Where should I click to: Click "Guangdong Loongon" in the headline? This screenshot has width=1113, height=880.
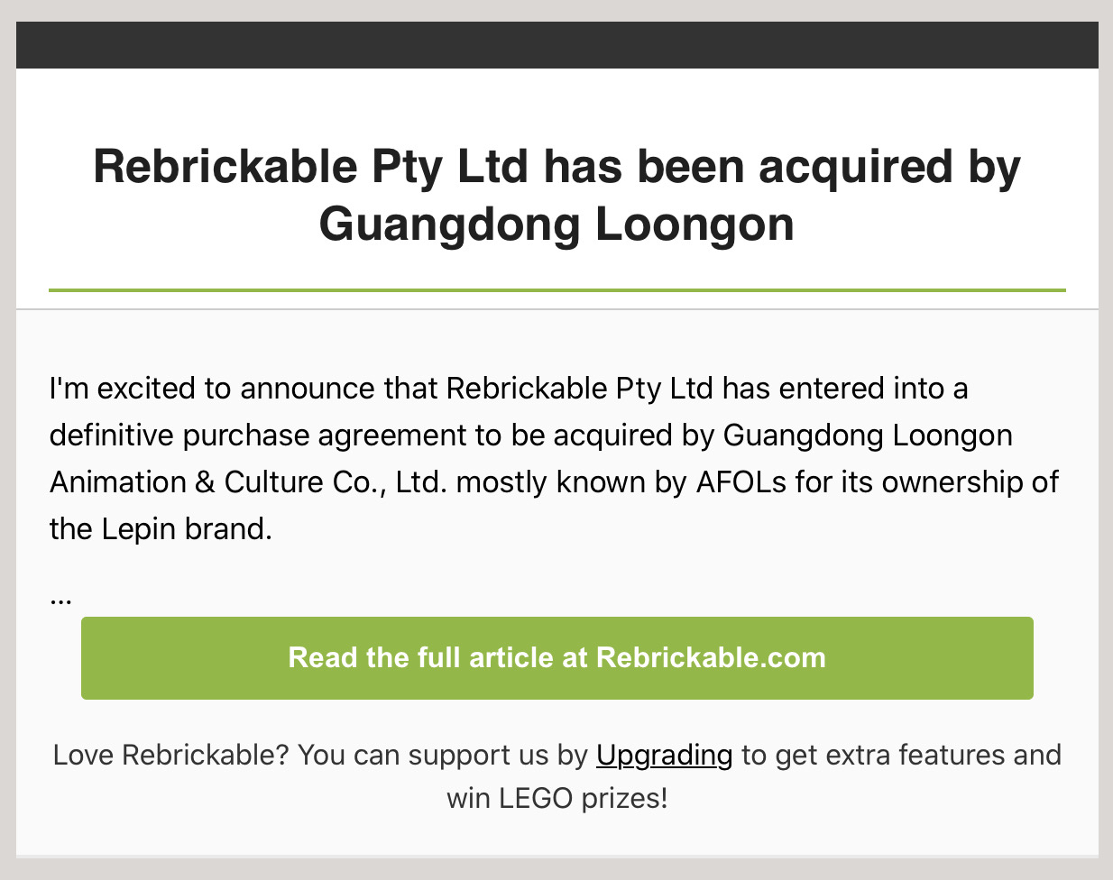(556, 224)
